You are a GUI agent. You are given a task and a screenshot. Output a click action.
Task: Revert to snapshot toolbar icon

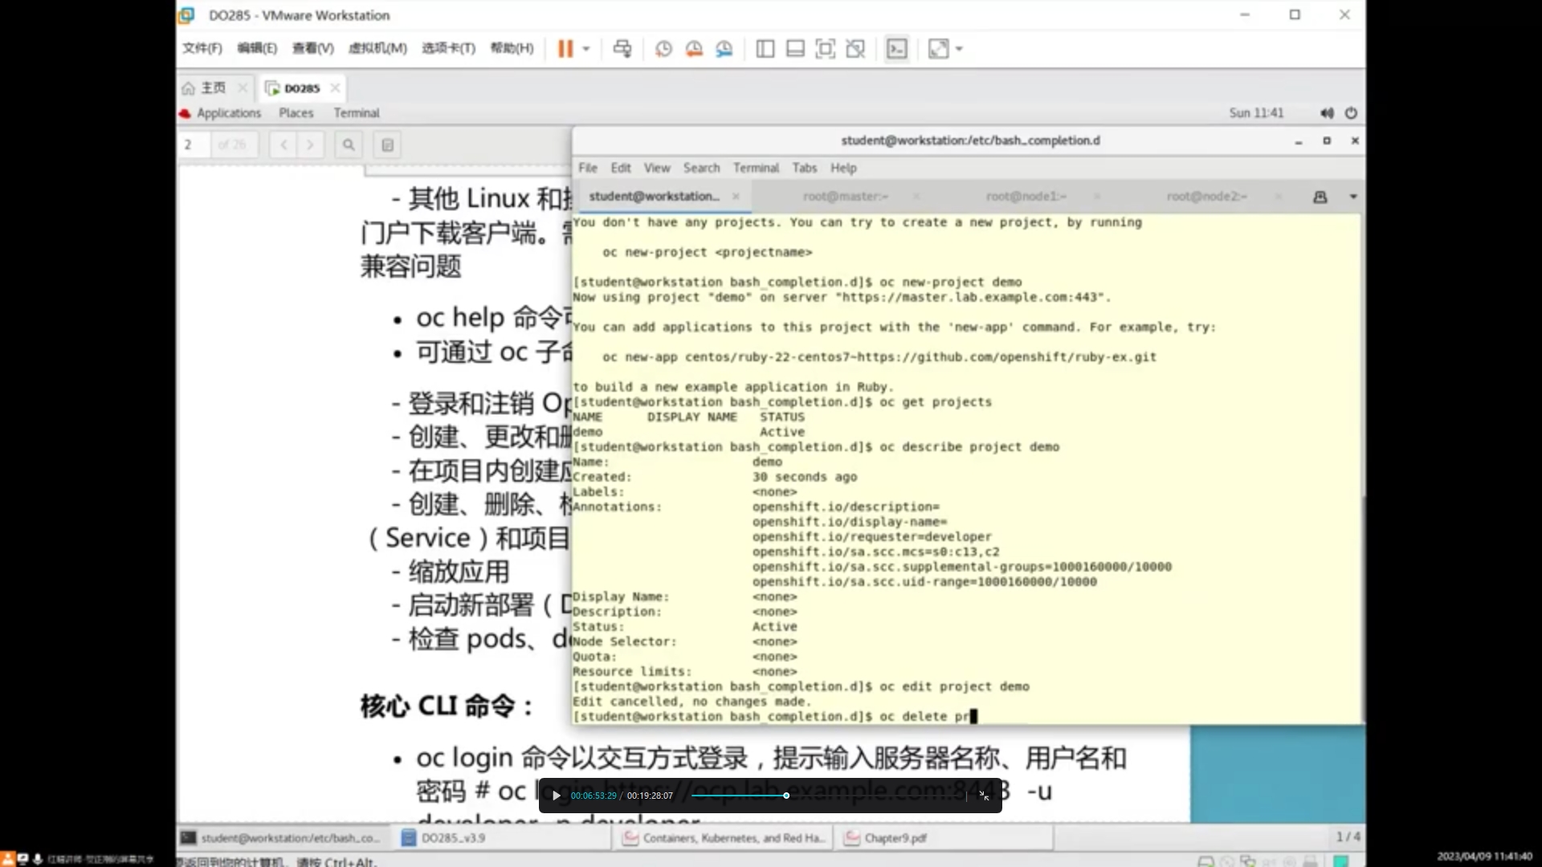coord(694,49)
